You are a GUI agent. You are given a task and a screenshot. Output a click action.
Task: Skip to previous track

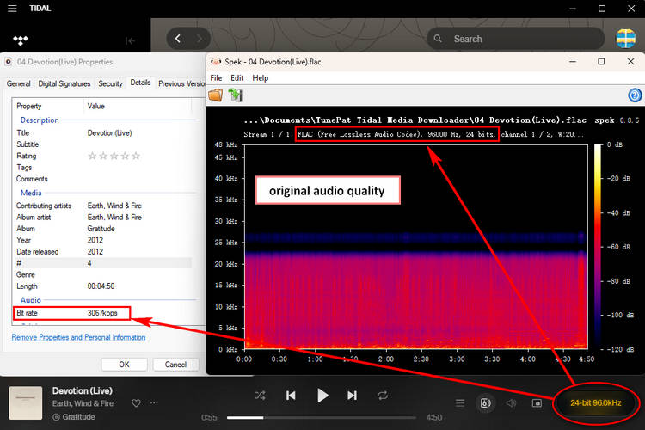(291, 396)
